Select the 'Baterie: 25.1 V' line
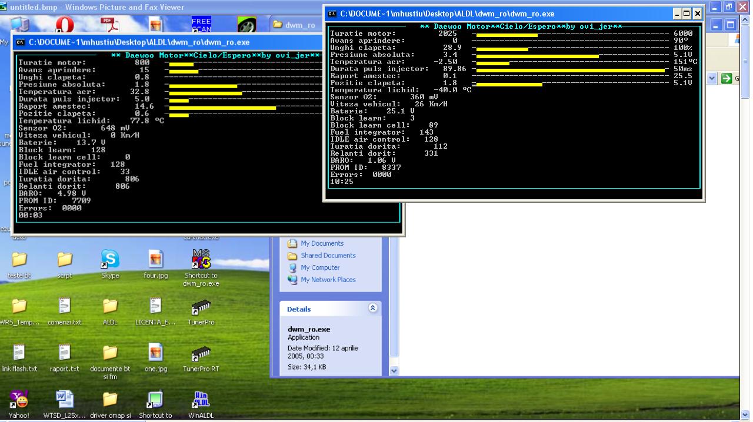Viewport: 753px width, 422px height. pos(372,111)
